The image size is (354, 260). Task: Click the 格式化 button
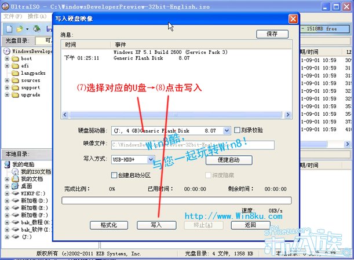pos(109,225)
